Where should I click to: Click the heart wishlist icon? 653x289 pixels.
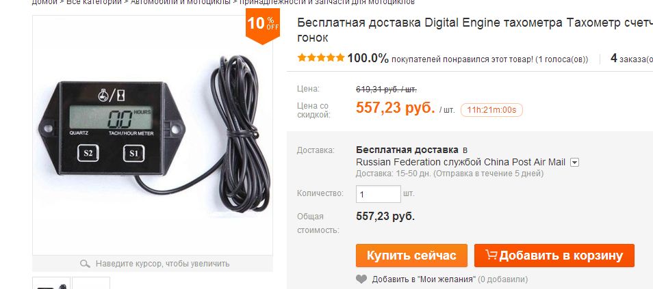pyautogui.click(x=361, y=279)
